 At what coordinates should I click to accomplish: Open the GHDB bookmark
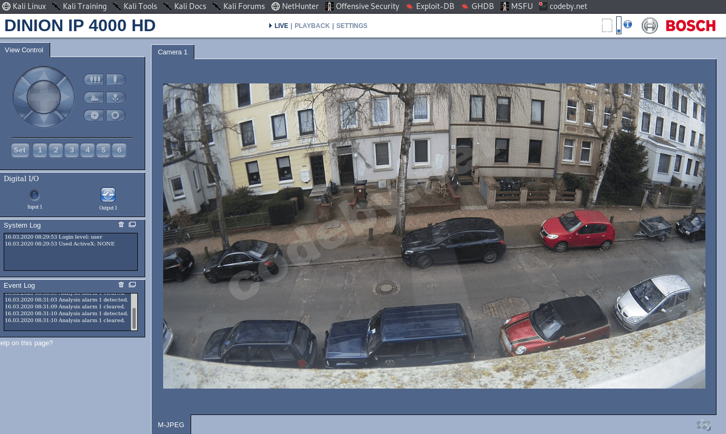point(478,6)
